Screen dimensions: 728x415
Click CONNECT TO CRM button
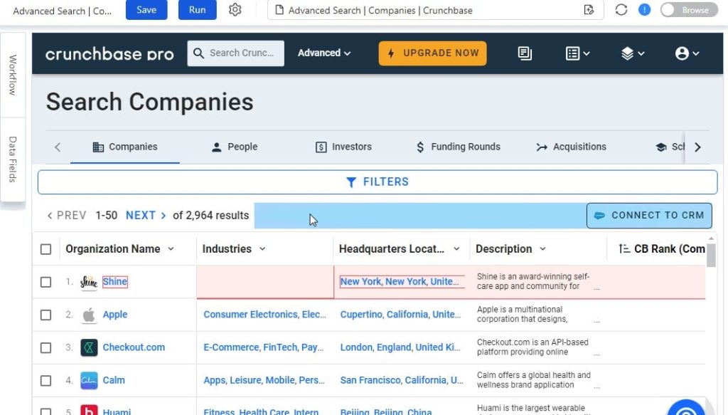649,216
